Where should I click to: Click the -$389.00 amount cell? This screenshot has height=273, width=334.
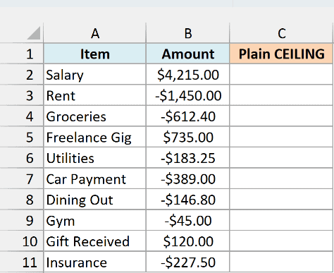pyautogui.click(x=187, y=178)
